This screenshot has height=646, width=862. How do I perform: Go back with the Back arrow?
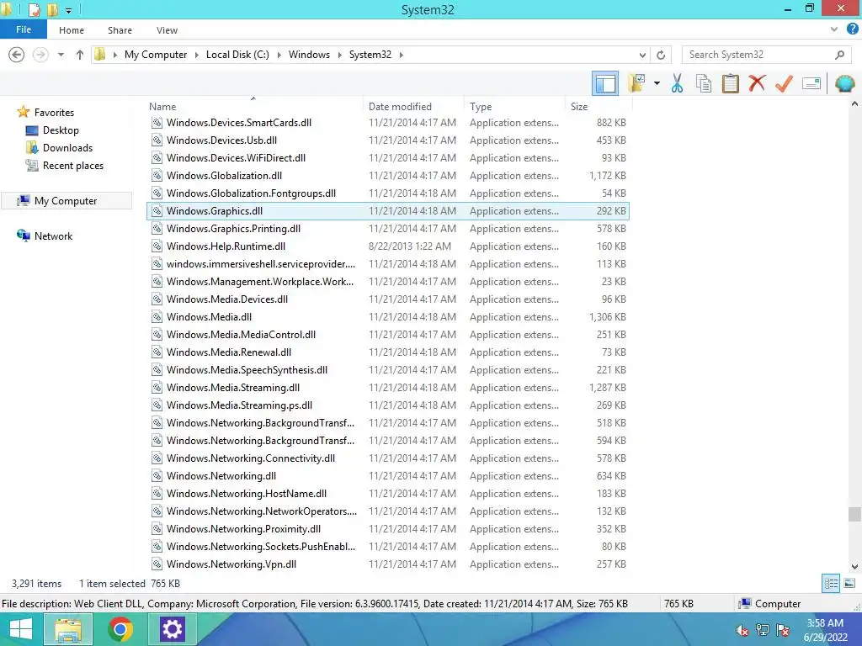click(17, 55)
